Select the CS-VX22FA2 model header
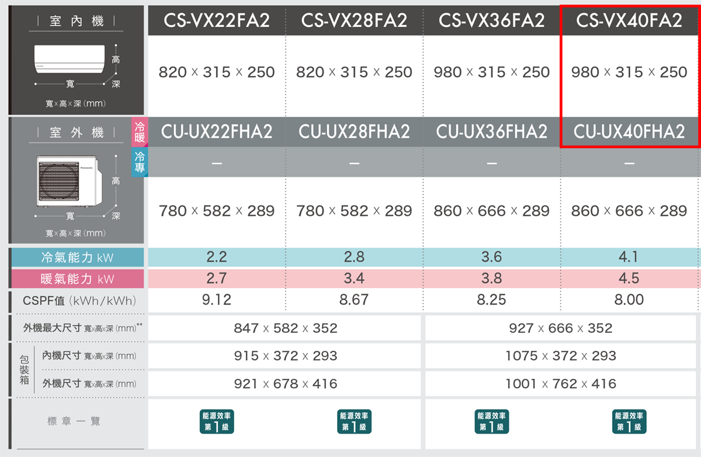 pyautogui.click(x=217, y=20)
